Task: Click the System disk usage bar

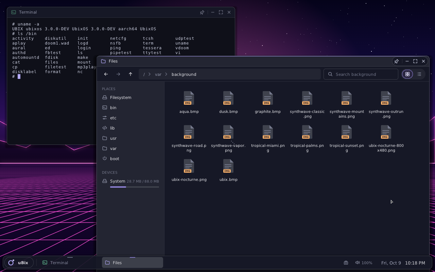Action: (135, 187)
